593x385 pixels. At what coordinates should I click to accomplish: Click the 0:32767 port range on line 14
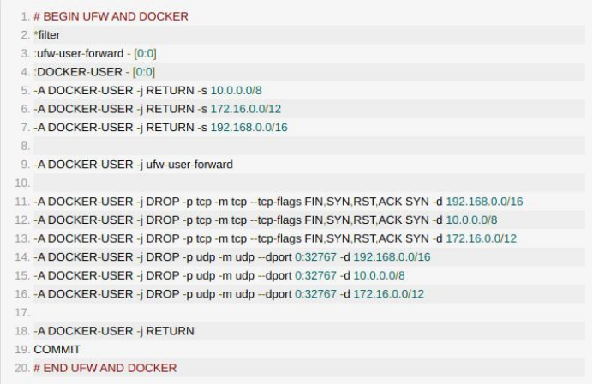pos(315,257)
